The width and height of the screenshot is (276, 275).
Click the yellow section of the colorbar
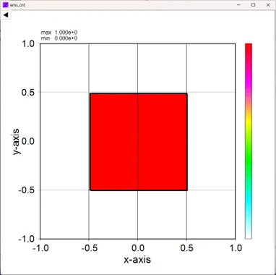[x=249, y=123]
